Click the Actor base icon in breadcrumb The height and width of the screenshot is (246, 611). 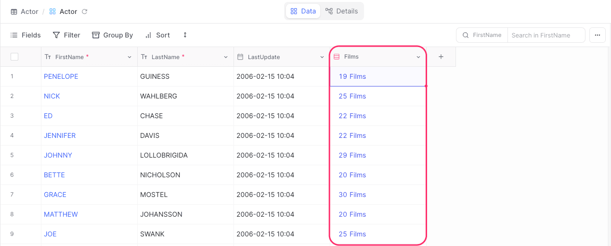14,12
